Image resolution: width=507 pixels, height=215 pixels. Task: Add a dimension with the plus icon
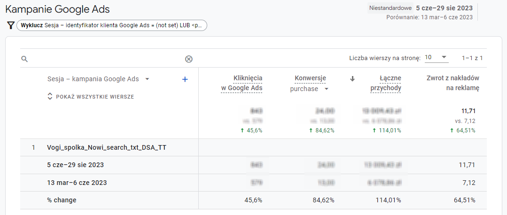click(185, 79)
